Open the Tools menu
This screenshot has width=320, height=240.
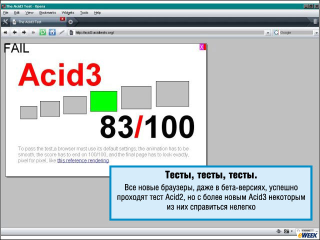[84, 12]
